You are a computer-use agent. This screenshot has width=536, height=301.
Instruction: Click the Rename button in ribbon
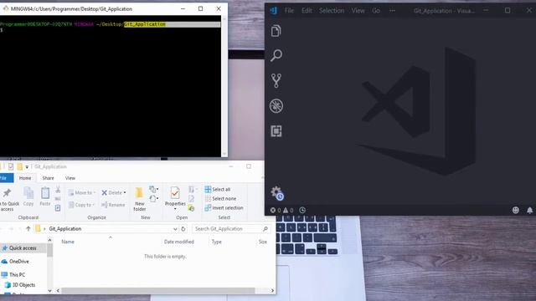tap(113, 205)
